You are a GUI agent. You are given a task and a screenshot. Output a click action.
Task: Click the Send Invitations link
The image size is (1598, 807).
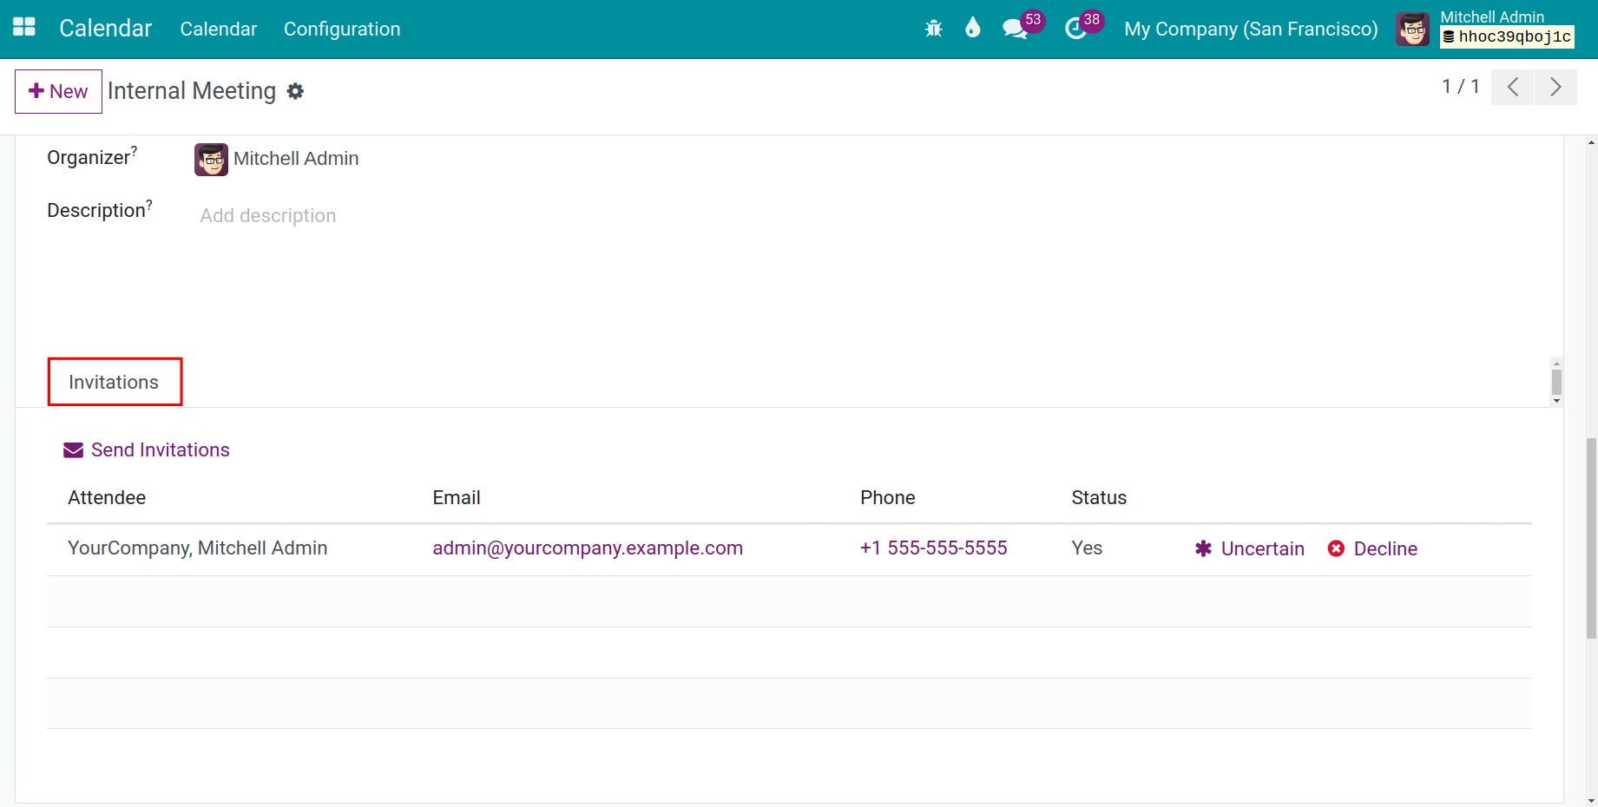[x=161, y=450]
